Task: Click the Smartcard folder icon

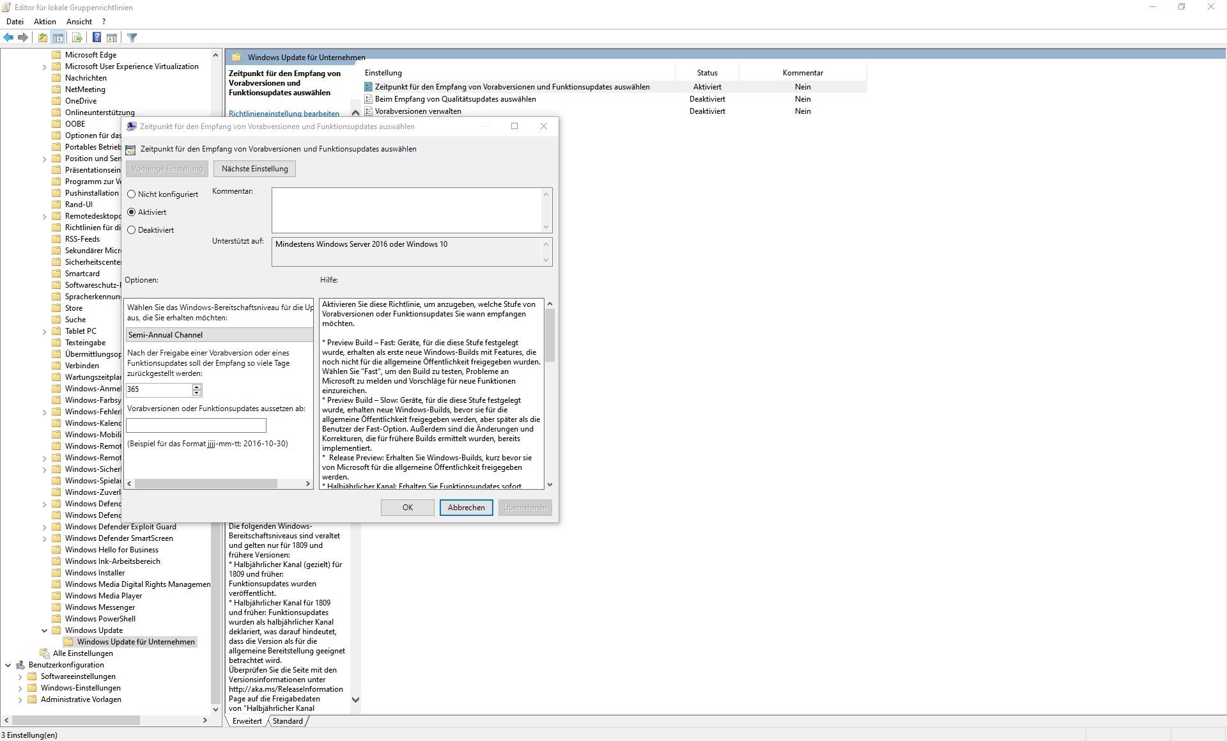Action: [56, 274]
